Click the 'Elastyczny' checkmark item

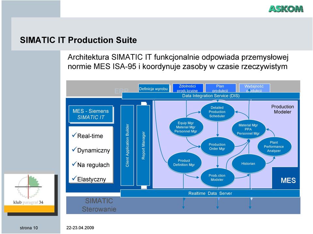pos(89,179)
